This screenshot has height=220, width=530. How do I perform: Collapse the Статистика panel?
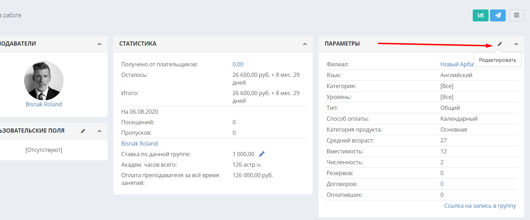(x=305, y=44)
